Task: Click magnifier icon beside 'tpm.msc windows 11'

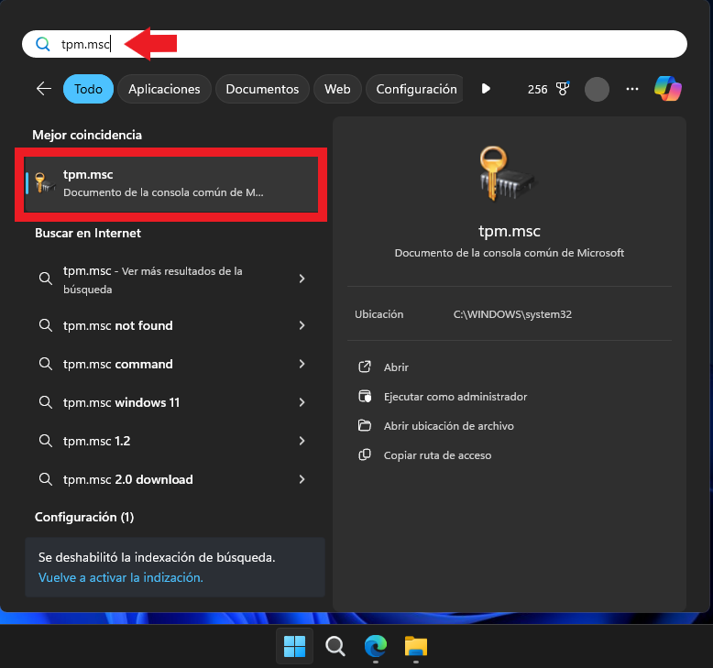Action: 46,402
